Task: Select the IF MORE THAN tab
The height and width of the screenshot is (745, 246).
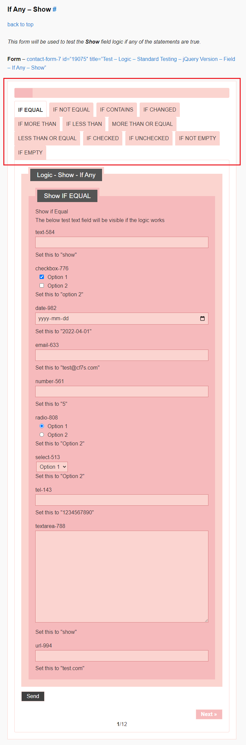Action: 37,124
